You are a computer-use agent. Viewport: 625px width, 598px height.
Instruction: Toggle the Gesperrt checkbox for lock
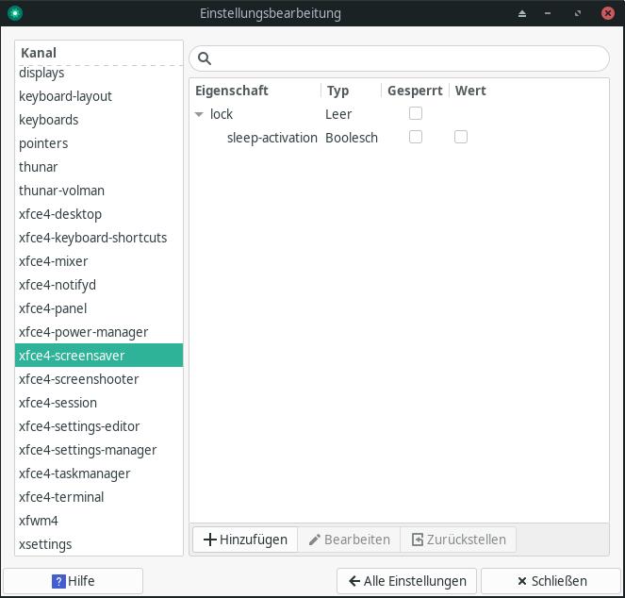pos(416,113)
